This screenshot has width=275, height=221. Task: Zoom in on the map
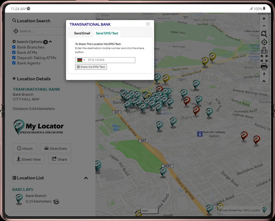click(x=264, y=19)
